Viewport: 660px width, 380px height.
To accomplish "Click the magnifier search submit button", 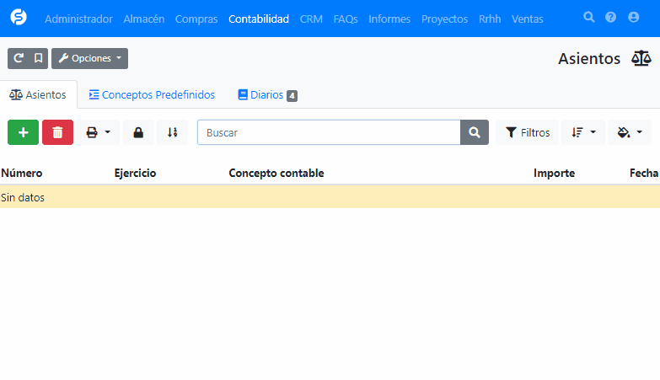I will point(474,132).
